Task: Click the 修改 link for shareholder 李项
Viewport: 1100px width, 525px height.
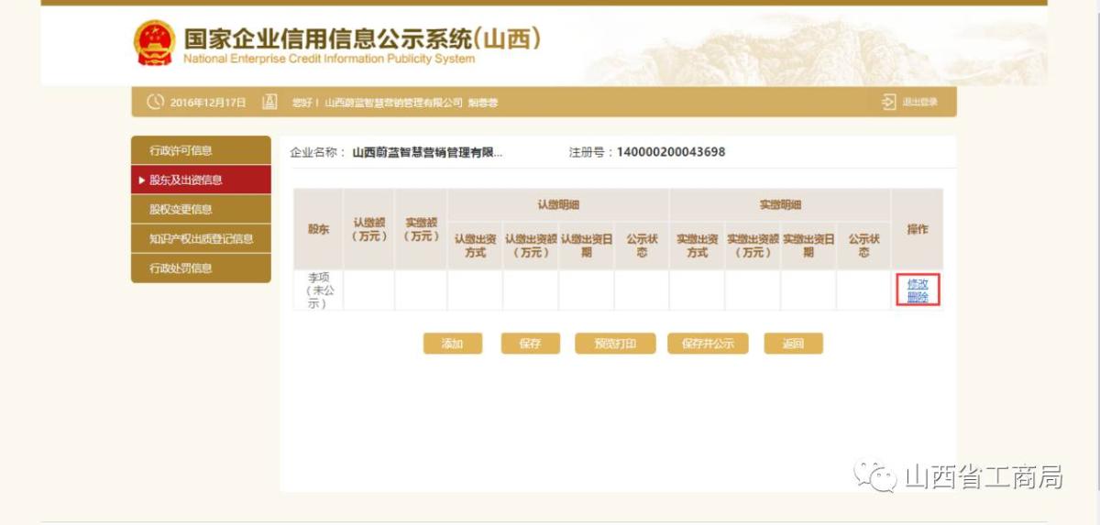Action: pyautogui.click(x=918, y=284)
